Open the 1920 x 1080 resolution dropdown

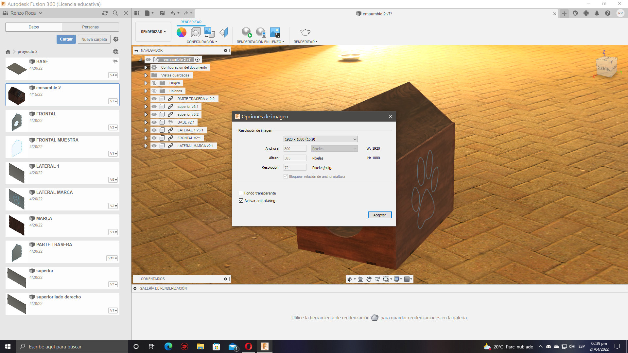pos(320,139)
